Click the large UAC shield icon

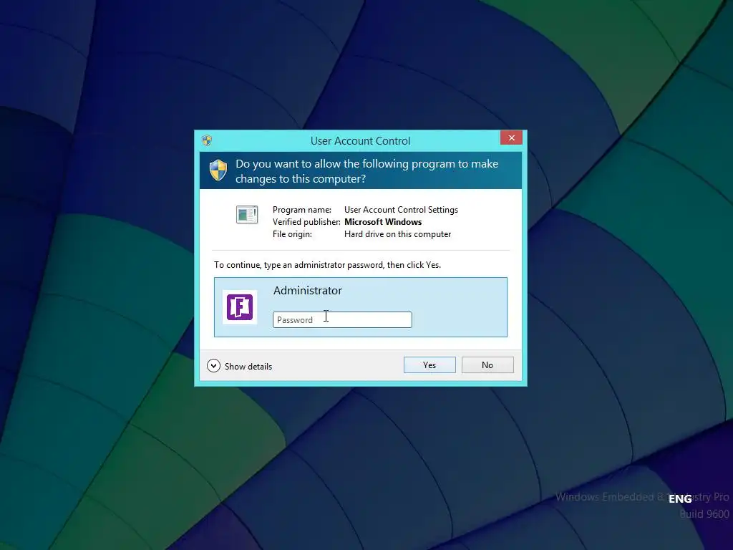tap(218, 170)
